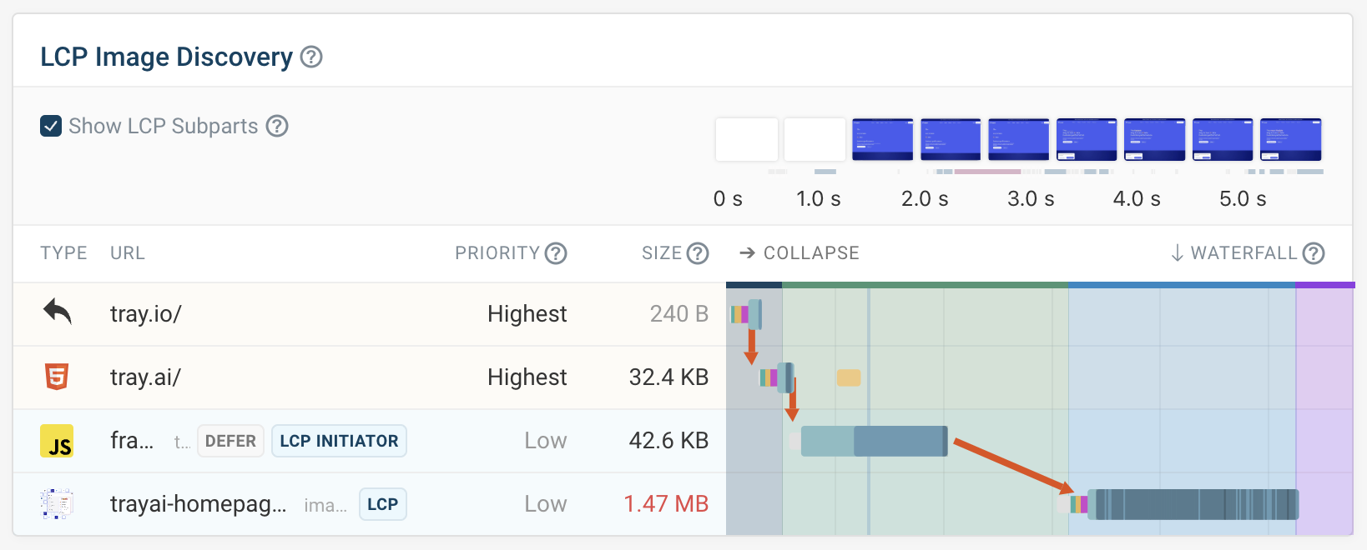This screenshot has width=1367, height=550.
Task: Click the LCP badge on image row
Action: [382, 504]
